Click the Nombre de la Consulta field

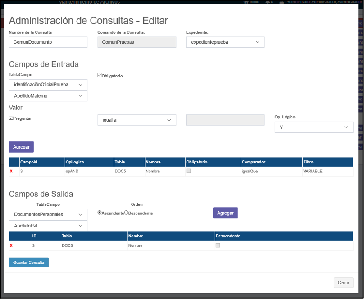[x=48, y=42]
